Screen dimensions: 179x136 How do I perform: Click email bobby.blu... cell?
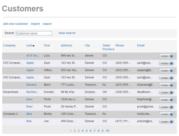coord(144,114)
